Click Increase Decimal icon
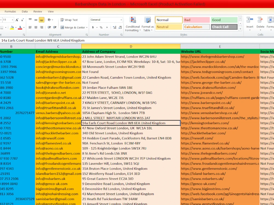This screenshot has width=274, height=205. [x=115, y=27]
